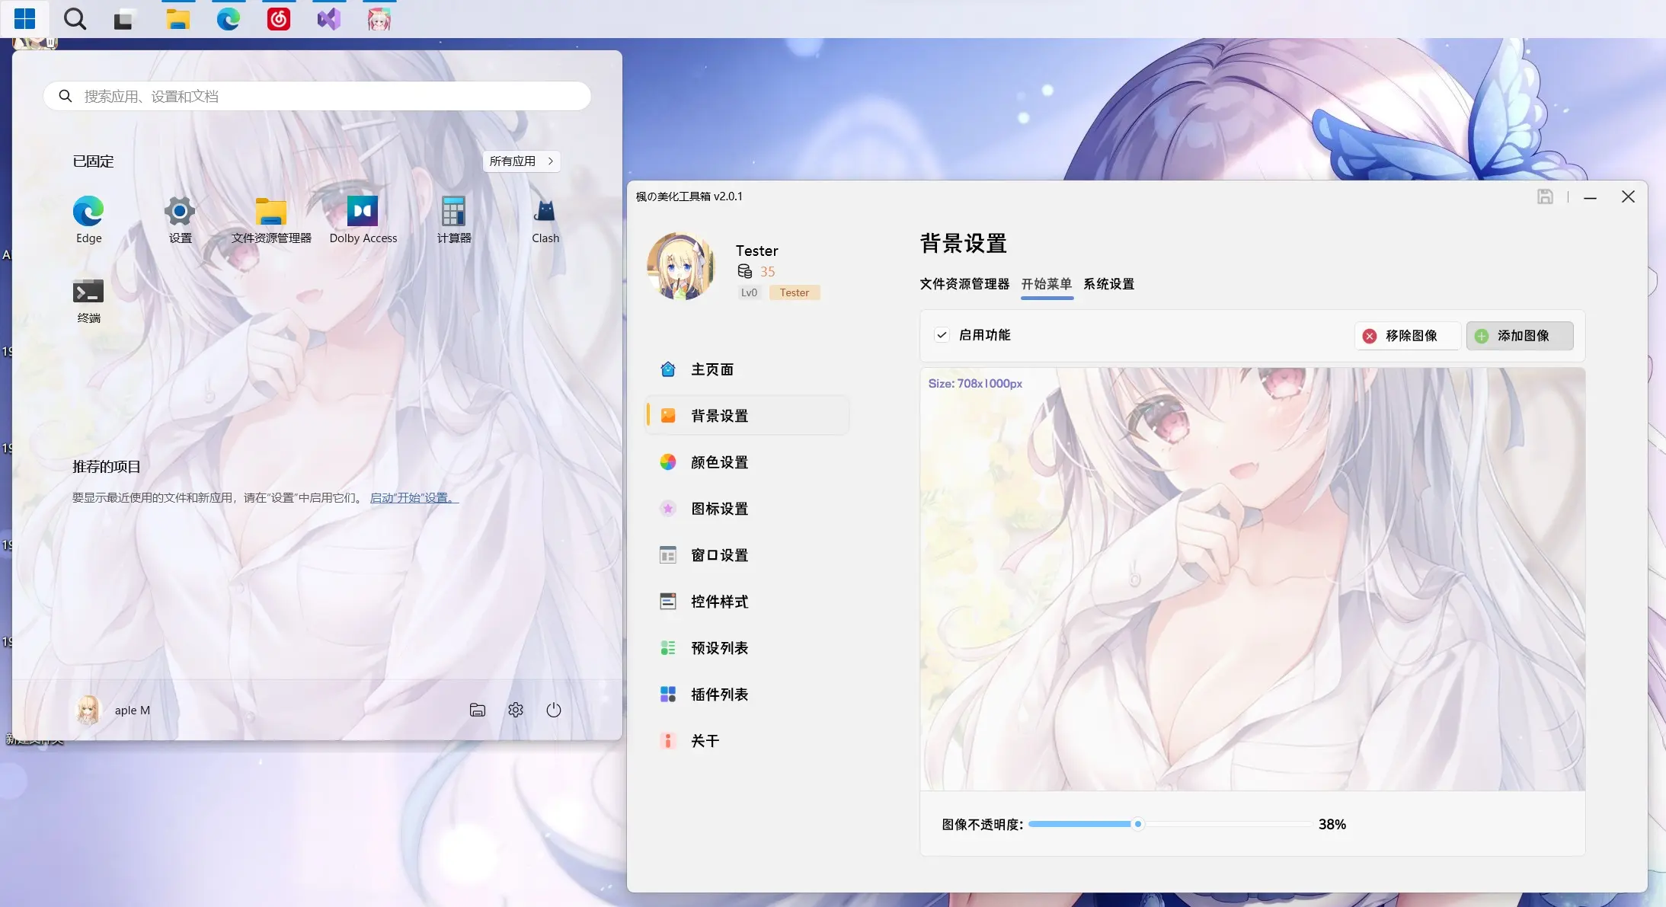Expand 所有应用 list in Start menu

tap(522, 161)
